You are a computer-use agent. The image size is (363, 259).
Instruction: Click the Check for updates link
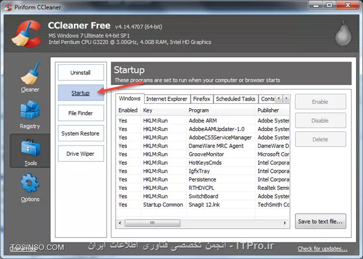322,249
